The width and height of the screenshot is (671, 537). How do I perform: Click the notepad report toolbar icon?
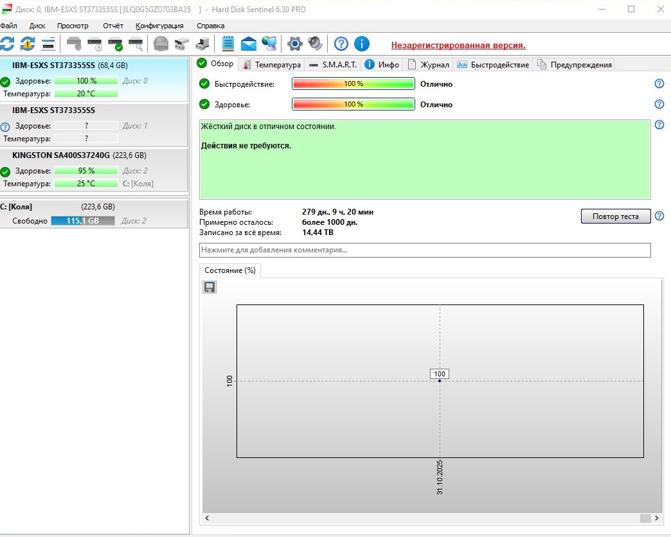(228, 44)
